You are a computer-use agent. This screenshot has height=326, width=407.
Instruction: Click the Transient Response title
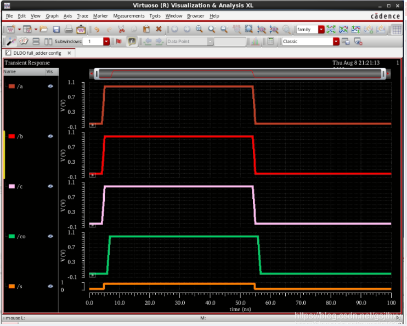[27, 63]
